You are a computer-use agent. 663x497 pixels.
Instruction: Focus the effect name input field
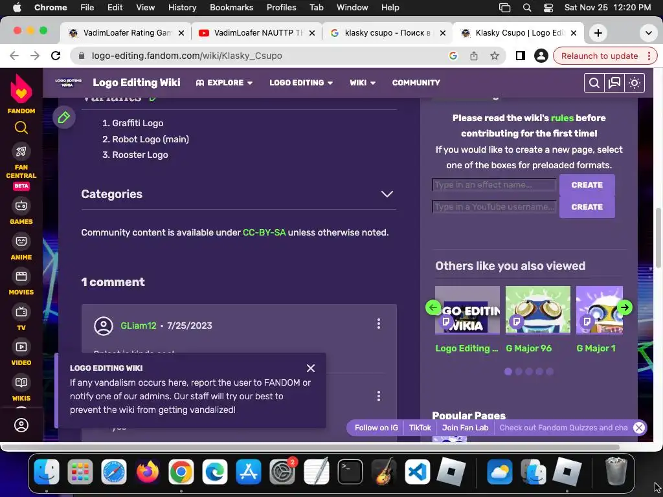(x=494, y=184)
